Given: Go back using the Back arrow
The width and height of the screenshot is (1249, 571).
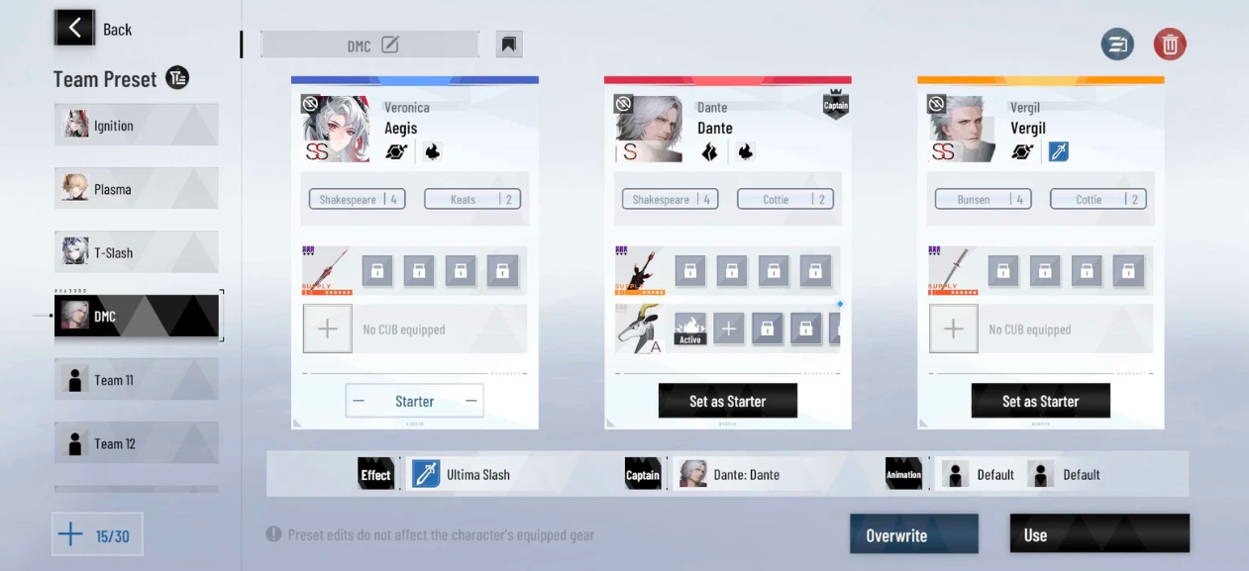Looking at the screenshot, I should tap(74, 29).
